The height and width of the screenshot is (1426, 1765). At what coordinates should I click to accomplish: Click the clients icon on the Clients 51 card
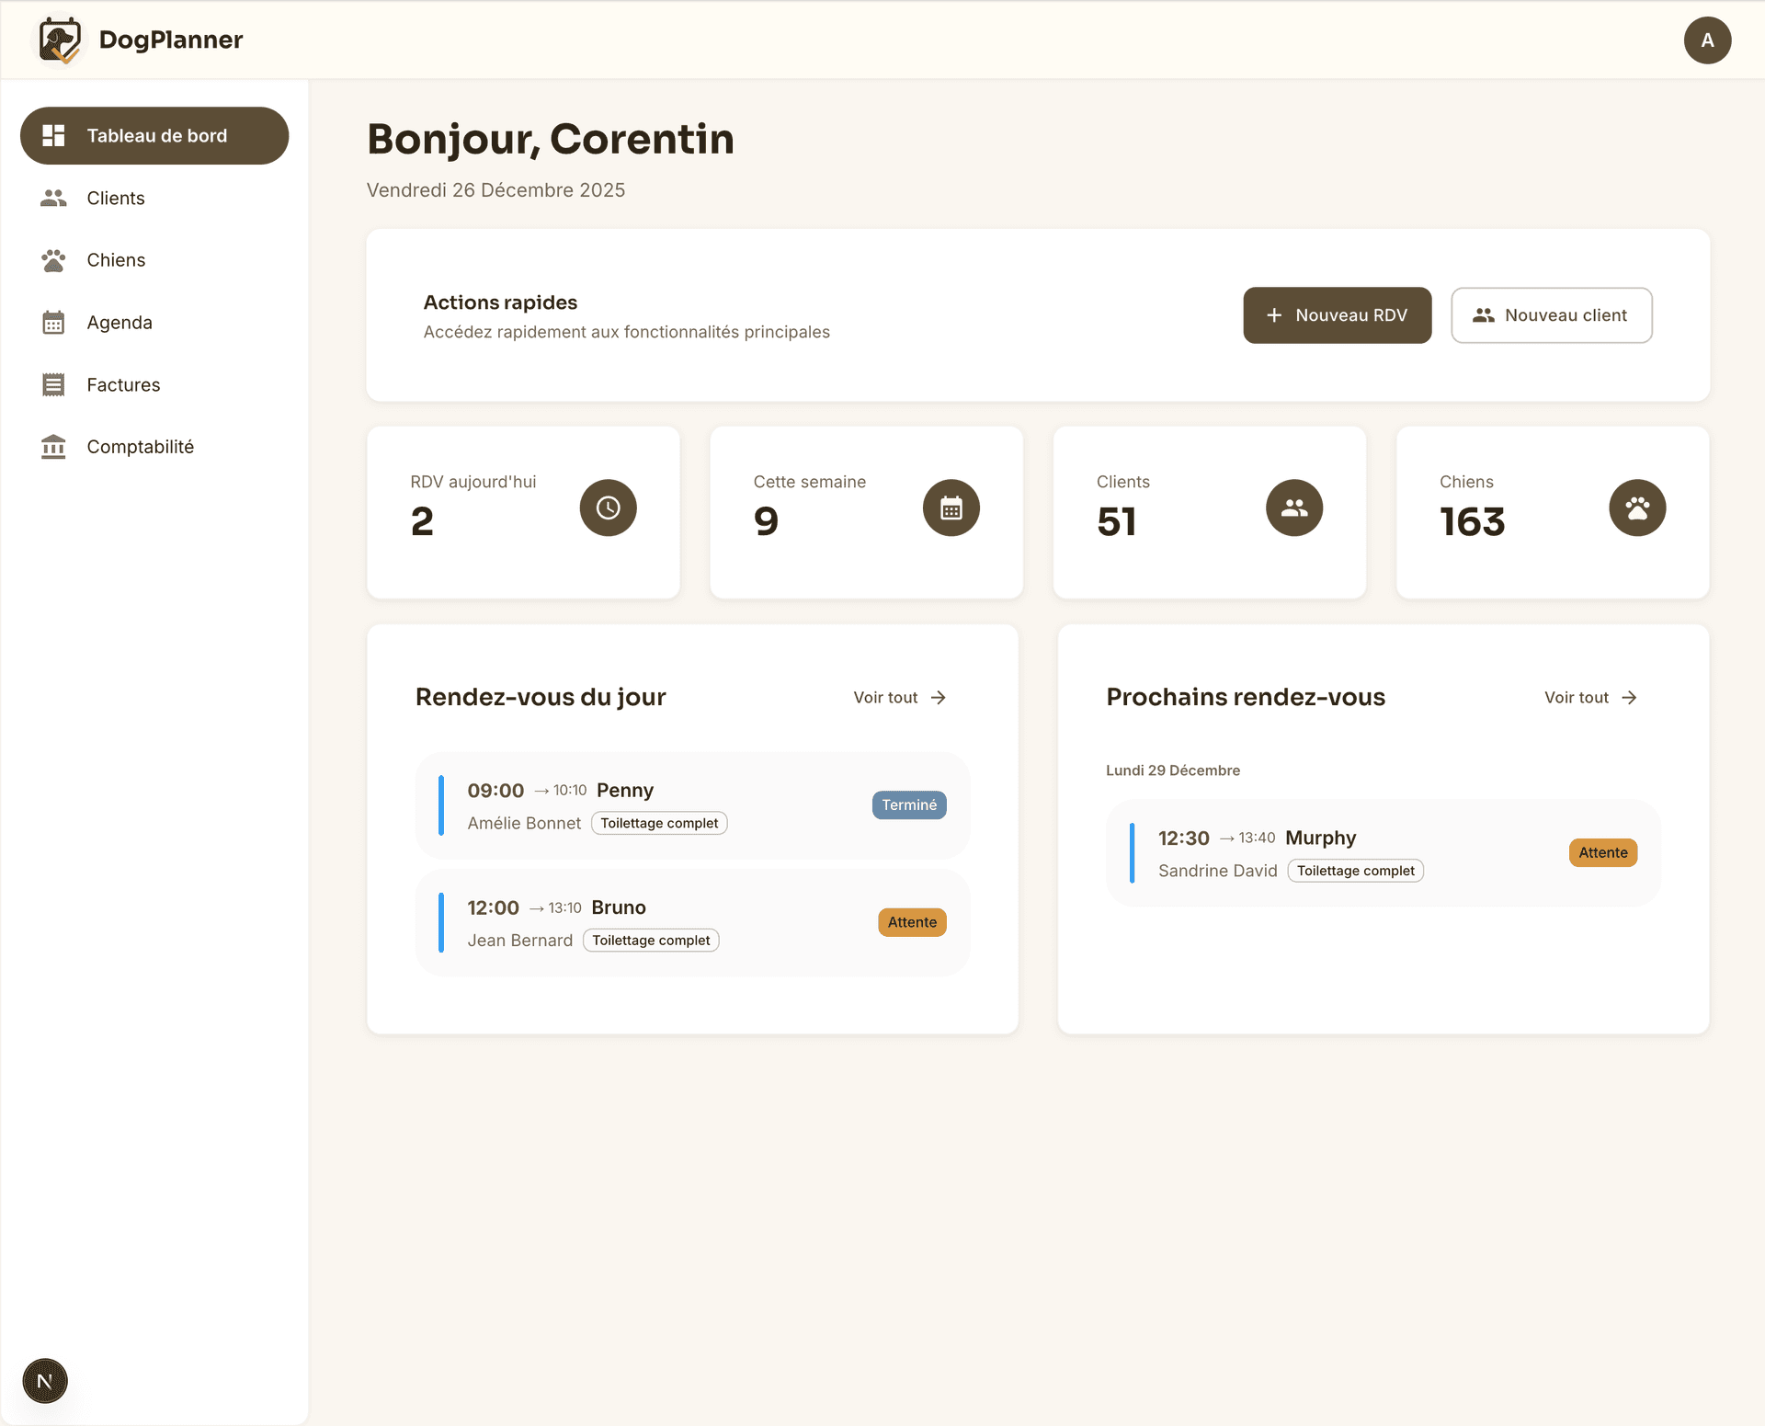click(1293, 507)
